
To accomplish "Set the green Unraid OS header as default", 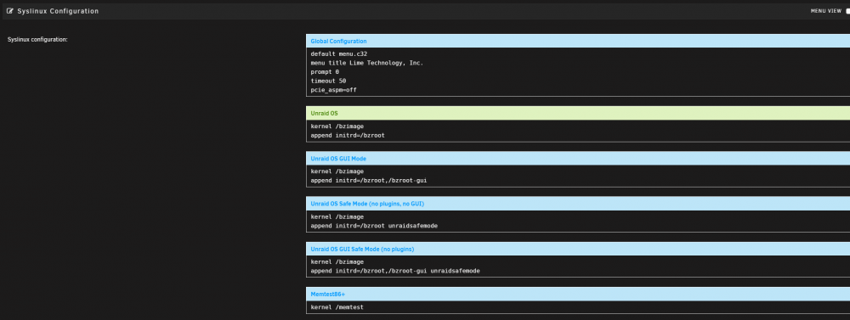I will coord(578,113).
